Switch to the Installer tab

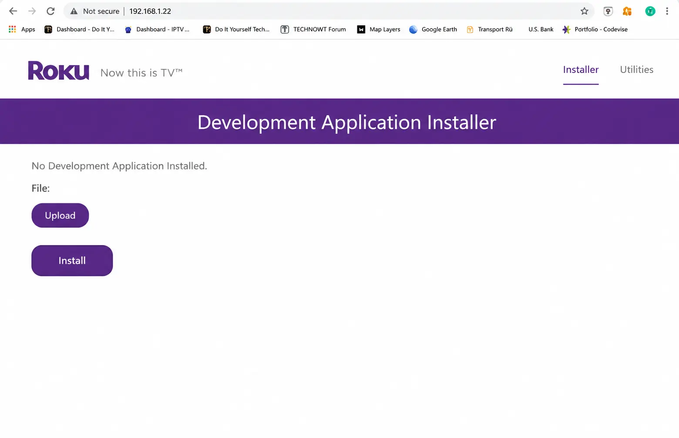coord(581,70)
